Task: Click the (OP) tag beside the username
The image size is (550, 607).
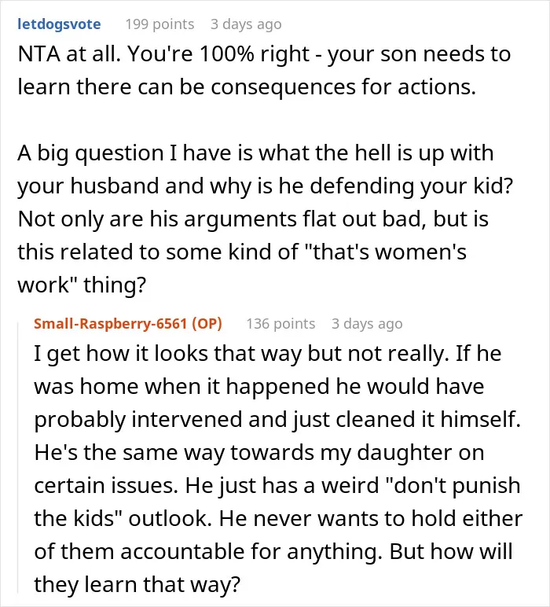Action: pos(207,323)
